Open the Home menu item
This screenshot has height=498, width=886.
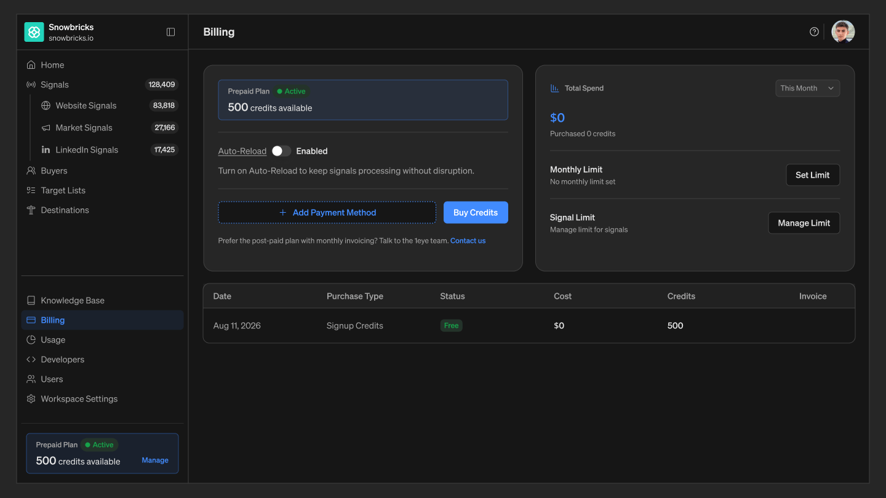pyautogui.click(x=103, y=65)
